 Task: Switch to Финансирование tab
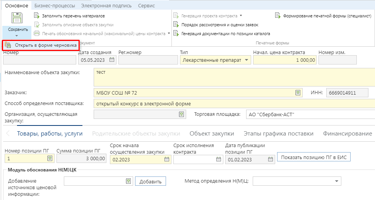click(348, 134)
